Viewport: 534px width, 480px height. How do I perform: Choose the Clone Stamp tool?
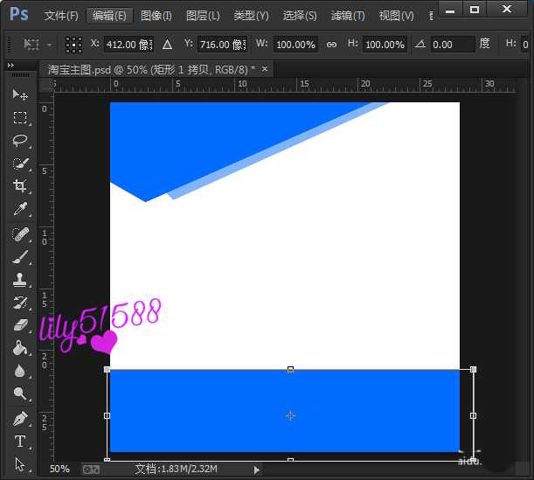click(x=19, y=280)
